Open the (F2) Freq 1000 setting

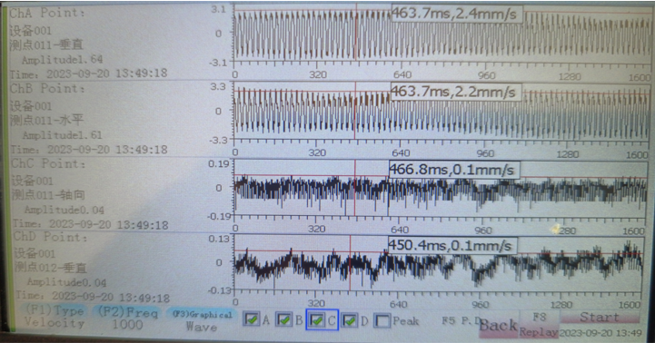[127, 318]
